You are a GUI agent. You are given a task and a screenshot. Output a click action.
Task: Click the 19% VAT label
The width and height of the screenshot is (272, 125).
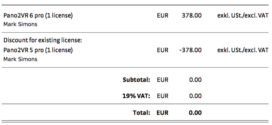tap(136, 96)
